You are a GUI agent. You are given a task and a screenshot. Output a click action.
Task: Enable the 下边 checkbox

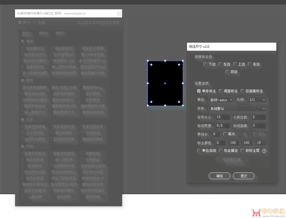pos(205,64)
